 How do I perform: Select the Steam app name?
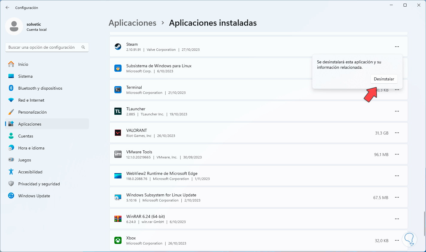132,44
